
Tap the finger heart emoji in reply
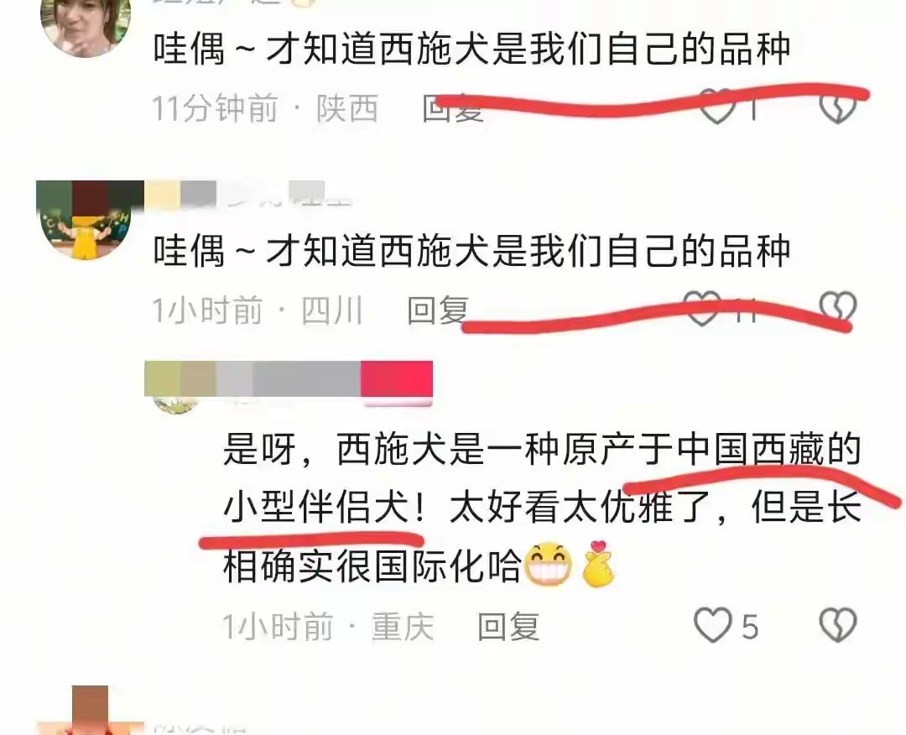598,564
